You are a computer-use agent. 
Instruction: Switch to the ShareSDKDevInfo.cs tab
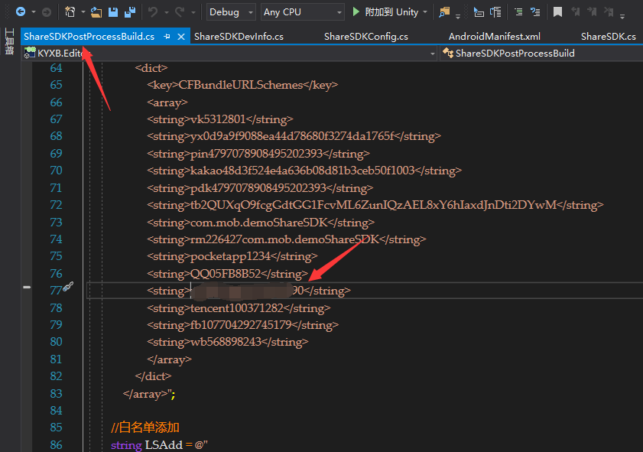pos(239,37)
